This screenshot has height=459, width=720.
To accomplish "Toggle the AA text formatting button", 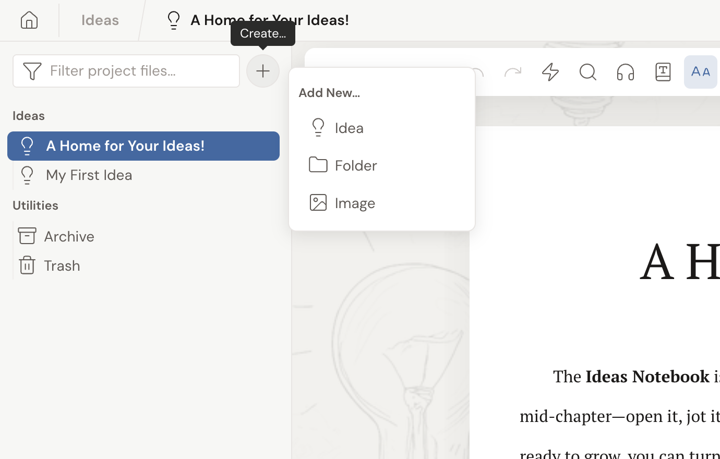I will [x=701, y=72].
